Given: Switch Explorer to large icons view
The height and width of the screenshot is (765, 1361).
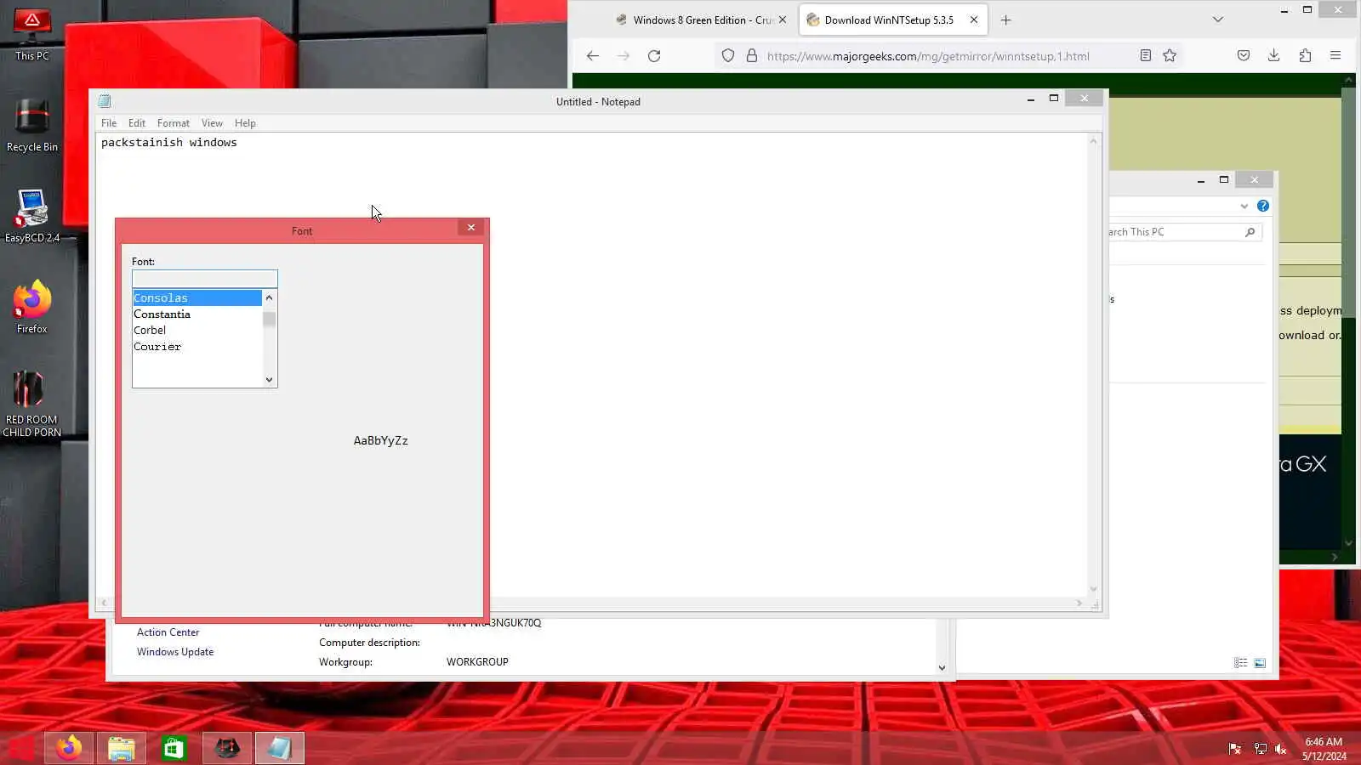Looking at the screenshot, I should pos(1260,663).
